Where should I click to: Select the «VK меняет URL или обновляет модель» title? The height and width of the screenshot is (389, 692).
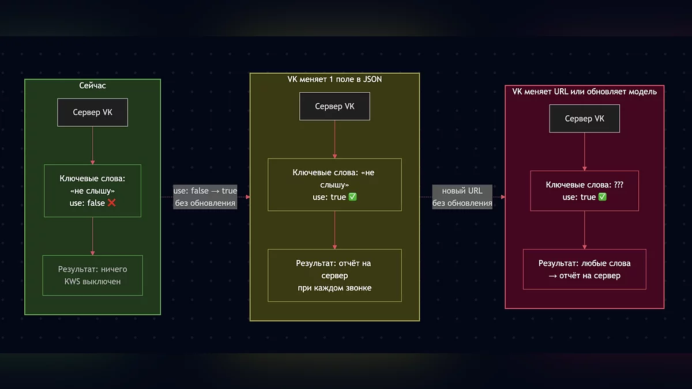tap(584, 91)
